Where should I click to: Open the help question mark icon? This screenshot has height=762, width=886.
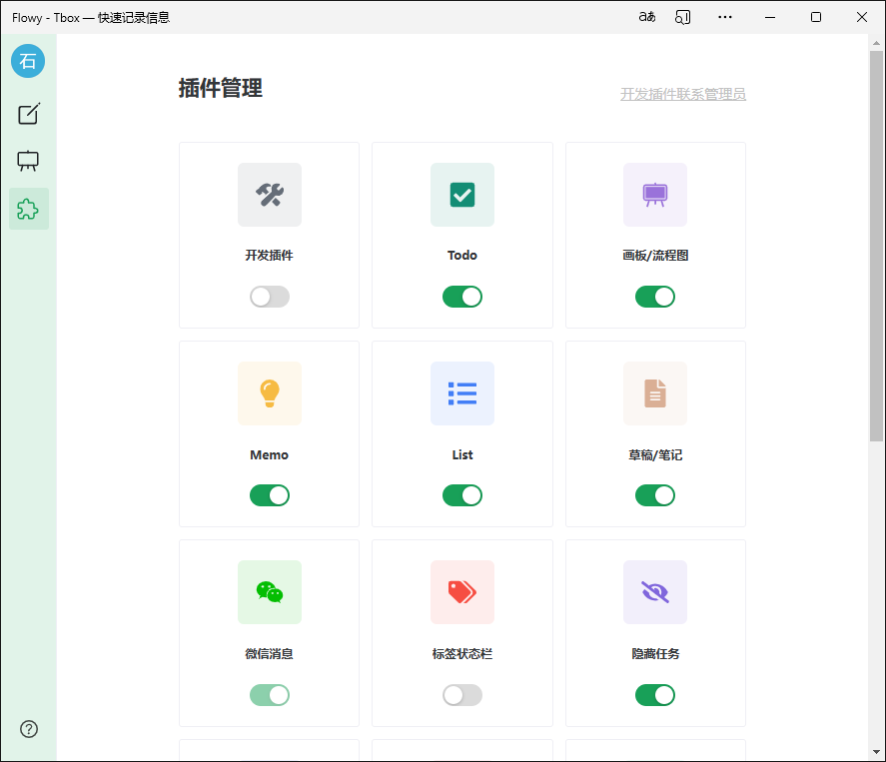pos(29,729)
